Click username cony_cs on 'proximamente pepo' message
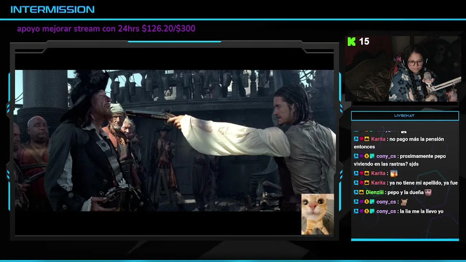 click(386, 156)
